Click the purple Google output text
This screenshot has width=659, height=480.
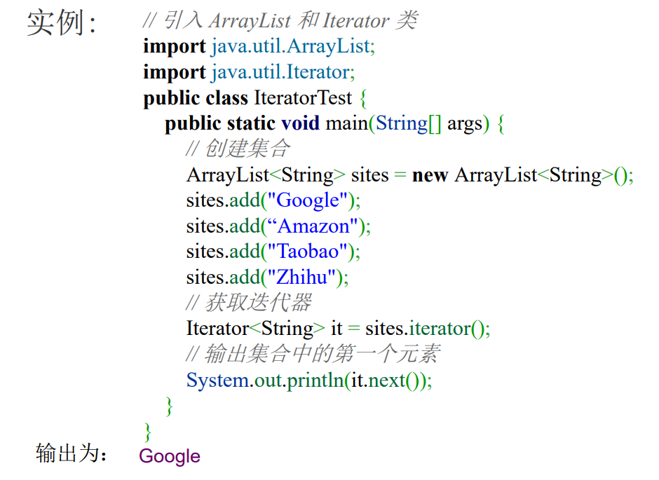(170, 456)
